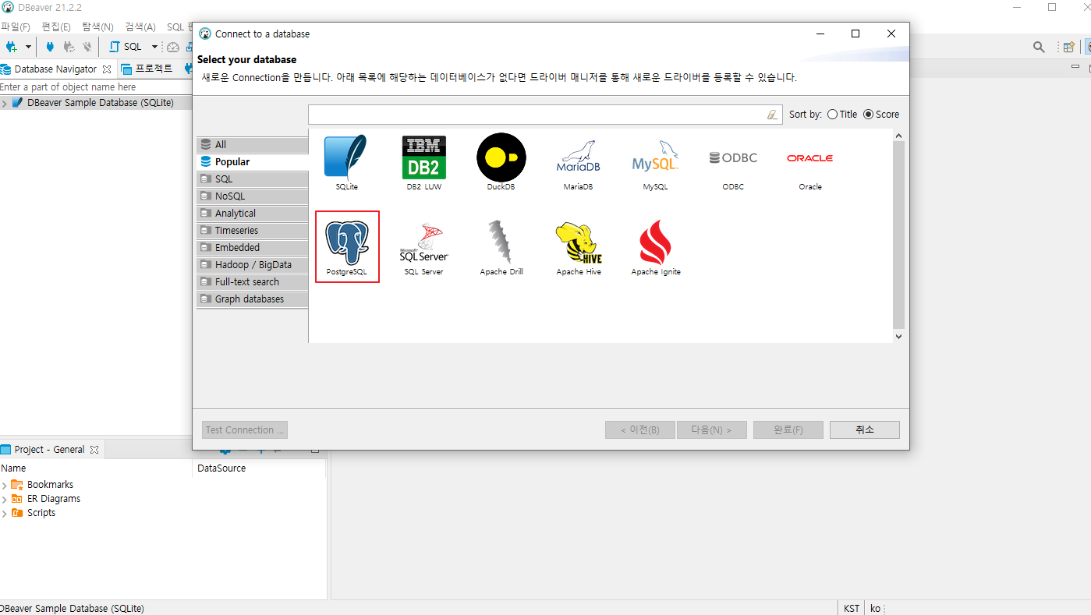Screen dimensions: 1091x615
Task: Open the Full-text search category
Action: point(253,282)
